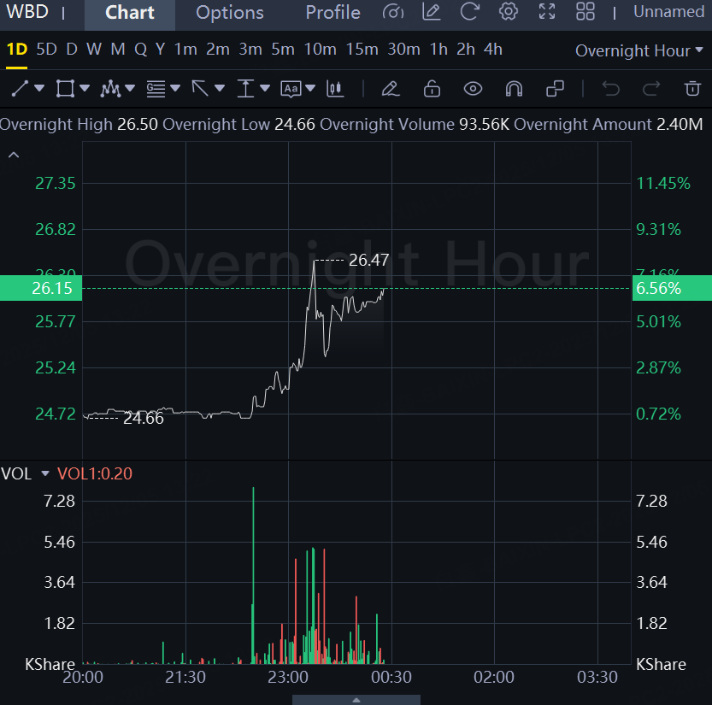Select the wave pattern drawing tool
The image size is (712, 705).
[x=110, y=89]
